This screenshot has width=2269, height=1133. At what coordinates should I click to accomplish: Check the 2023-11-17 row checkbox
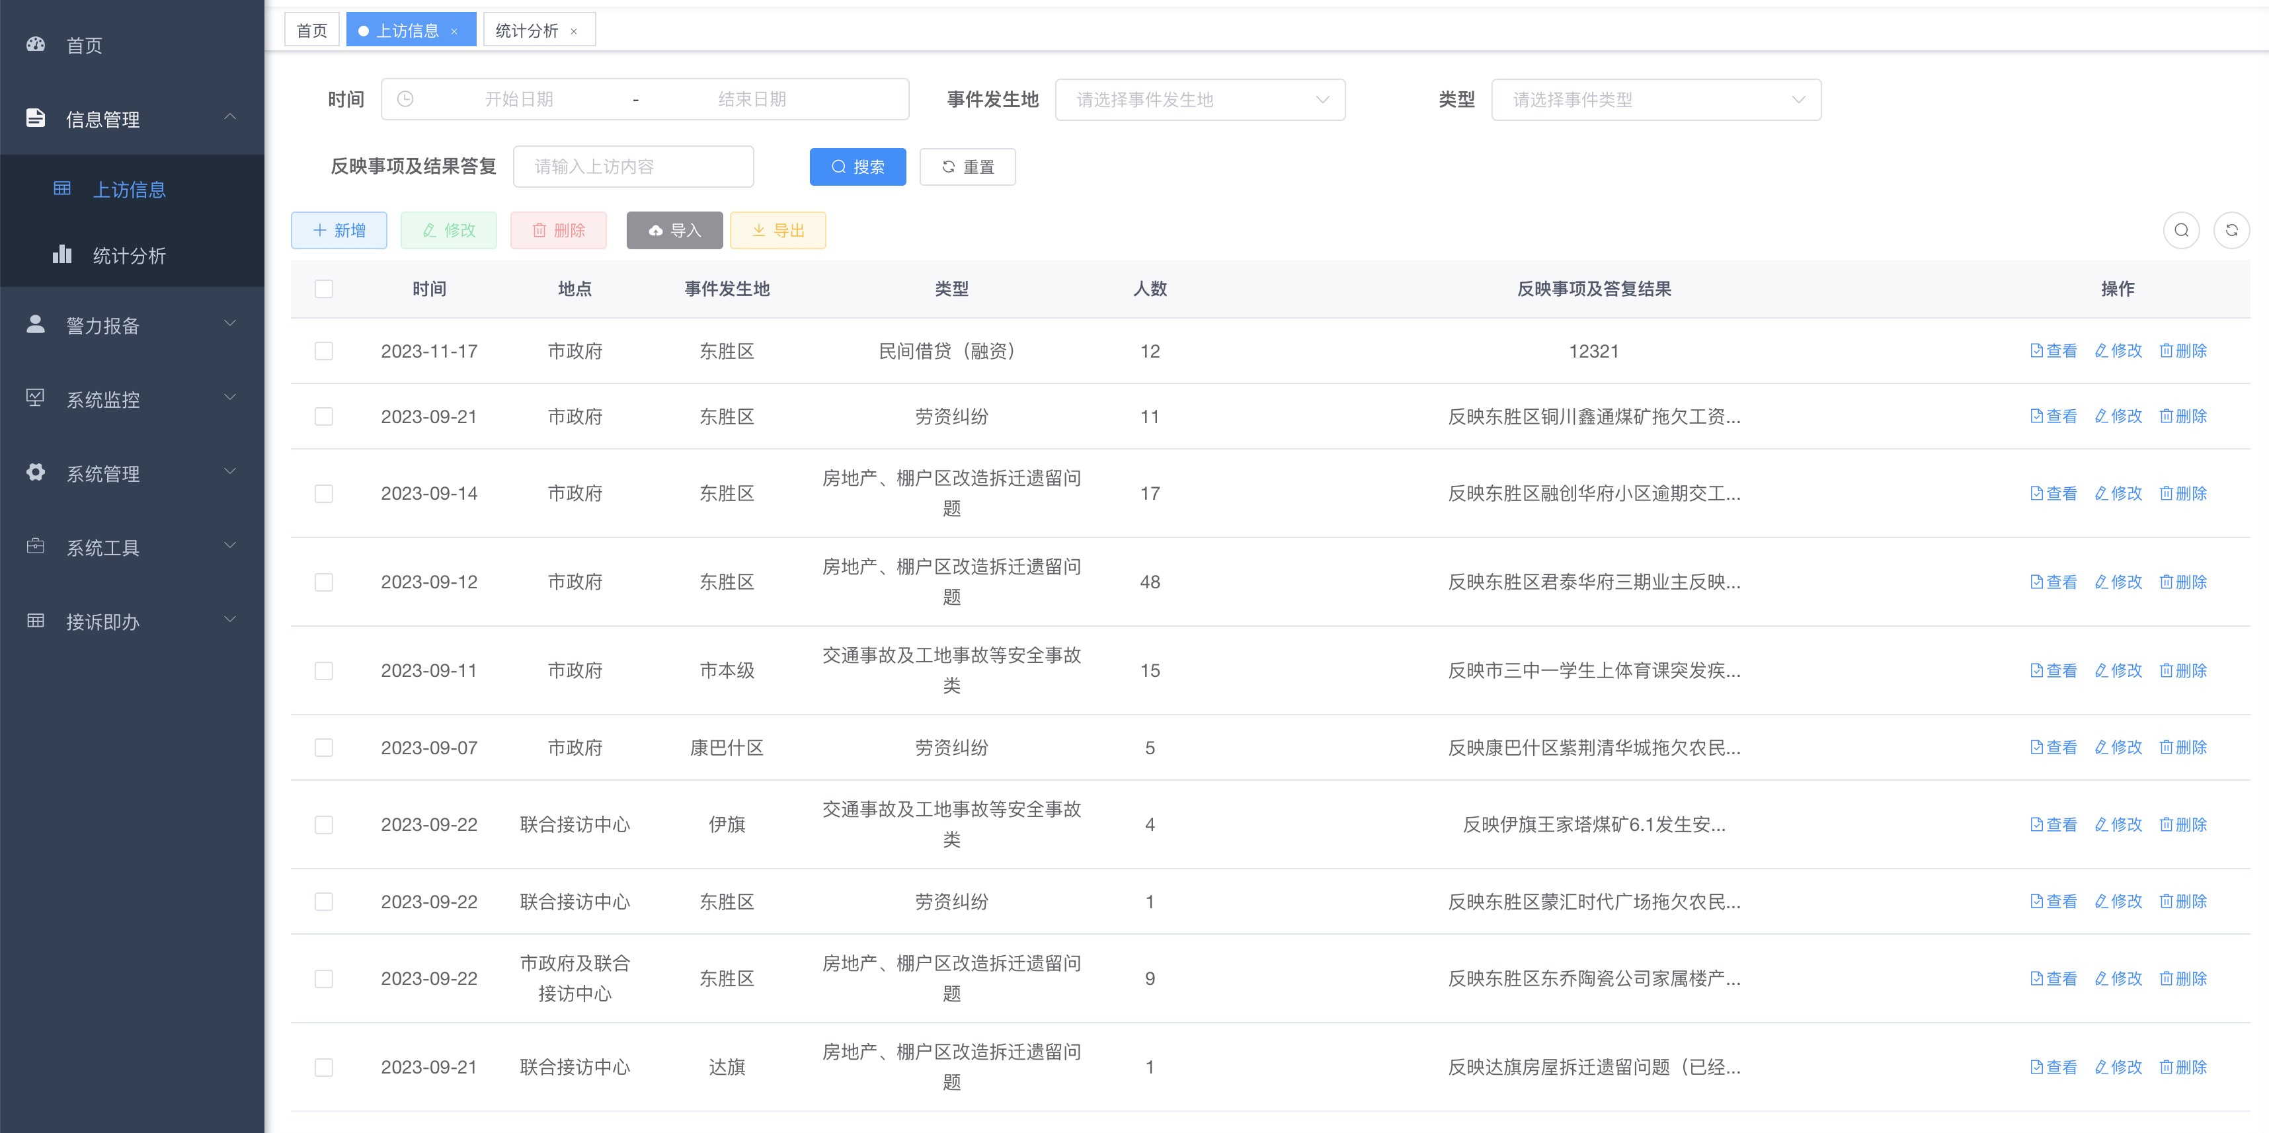click(324, 350)
